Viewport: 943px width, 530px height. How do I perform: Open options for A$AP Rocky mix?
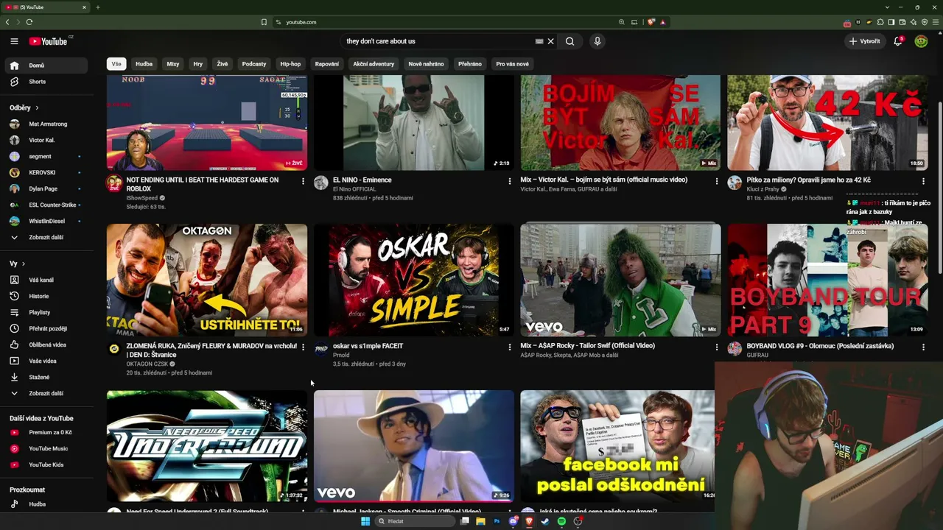coord(717,347)
